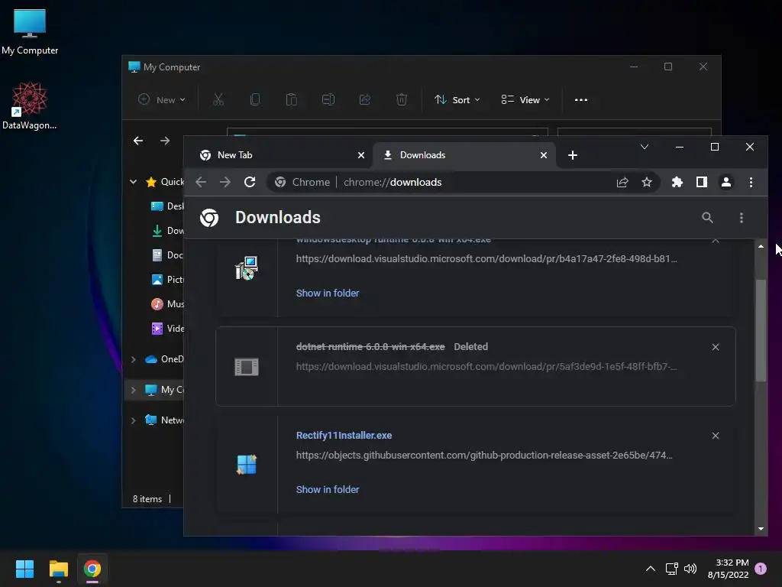
Task: Open clock showing 3:32 PM
Action: tap(728, 569)
